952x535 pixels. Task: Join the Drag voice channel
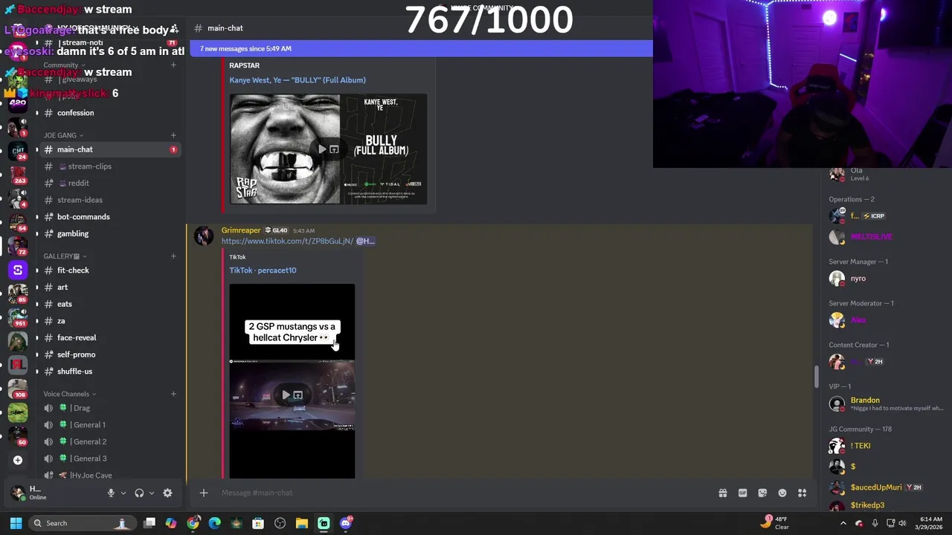tap(109, 408)
